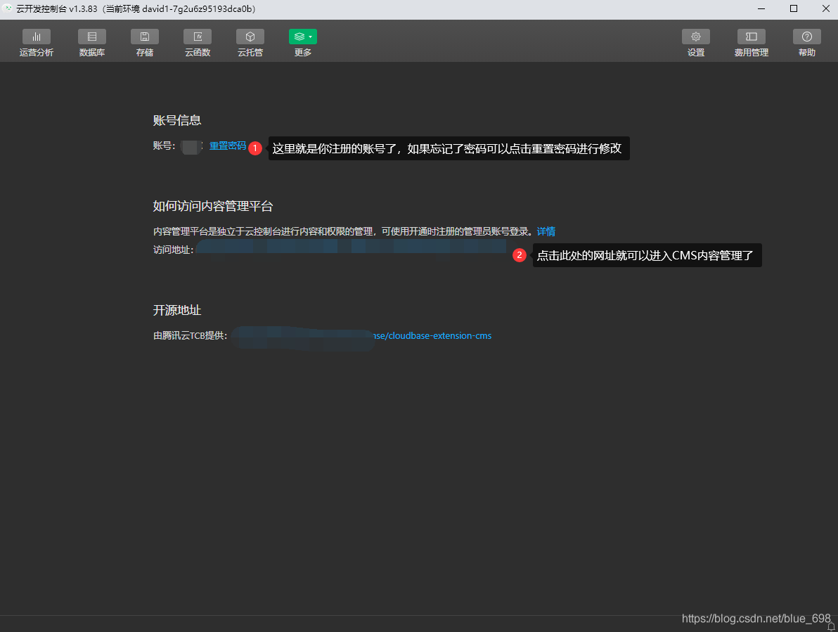Viewport: 838px width, 632px height.
Task: Click the notification bell at bottom corner
Action: pyautogui.click(x=831, y=626)
